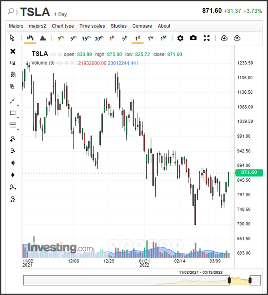Image resolution: width=268 pixels, height=295 pixels.
Task: Select the 15 minute timeframe
Action: click(x=86, y=38)
